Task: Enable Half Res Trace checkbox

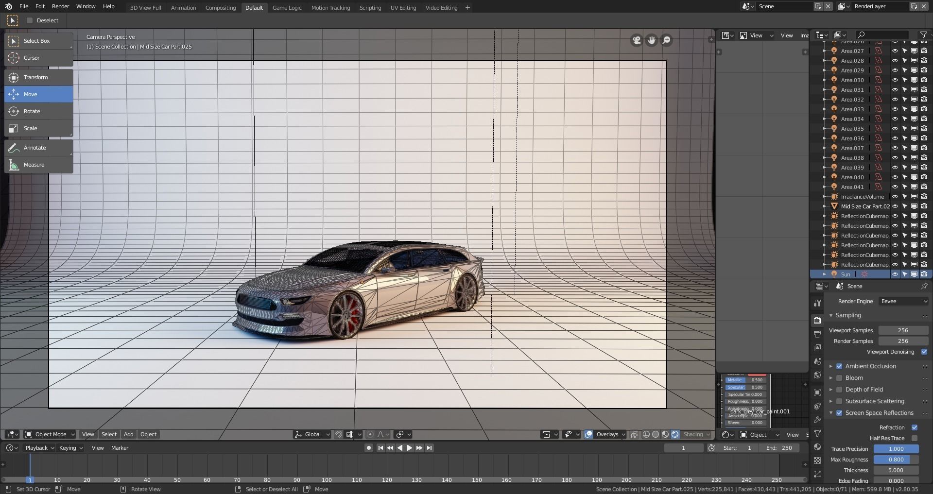Action: point(915,438)
